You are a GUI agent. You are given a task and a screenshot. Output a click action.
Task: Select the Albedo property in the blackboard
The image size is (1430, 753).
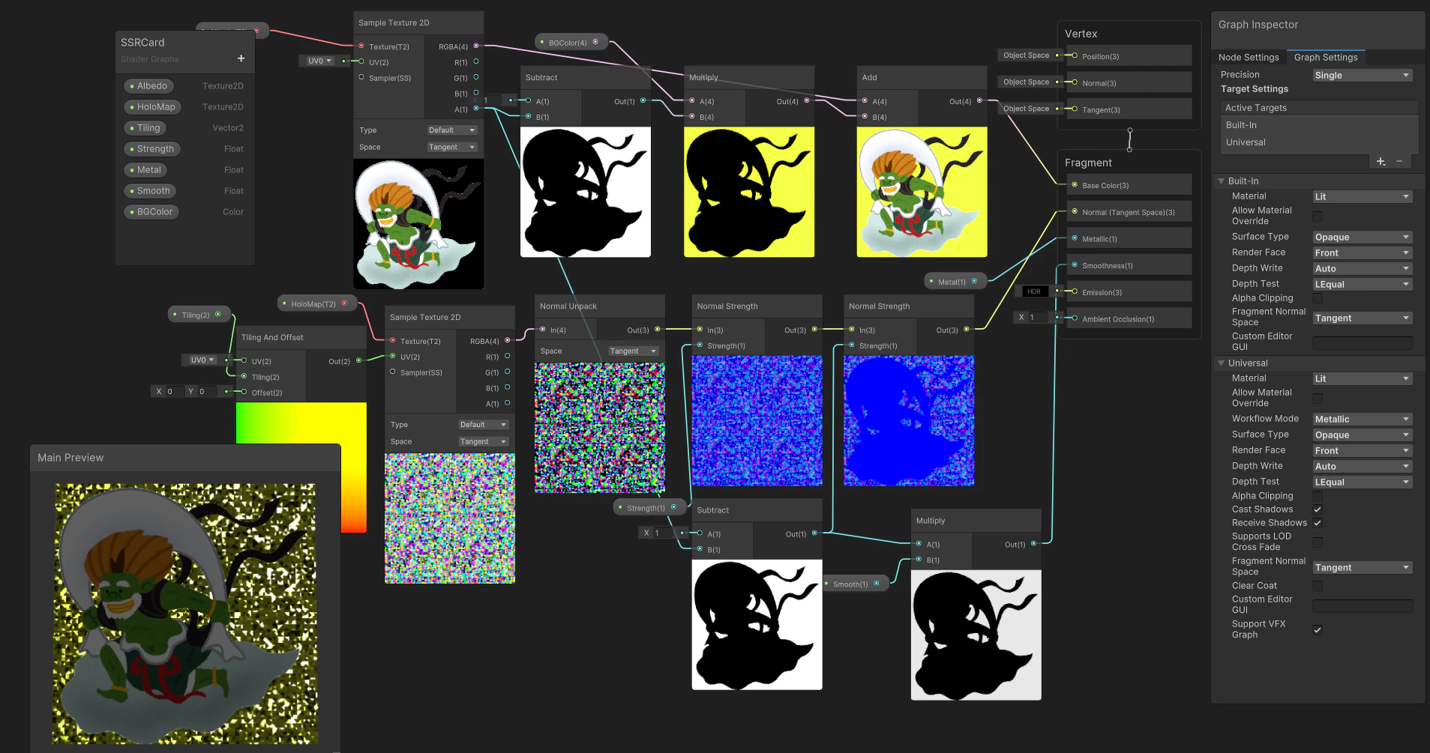coord(148,86)
